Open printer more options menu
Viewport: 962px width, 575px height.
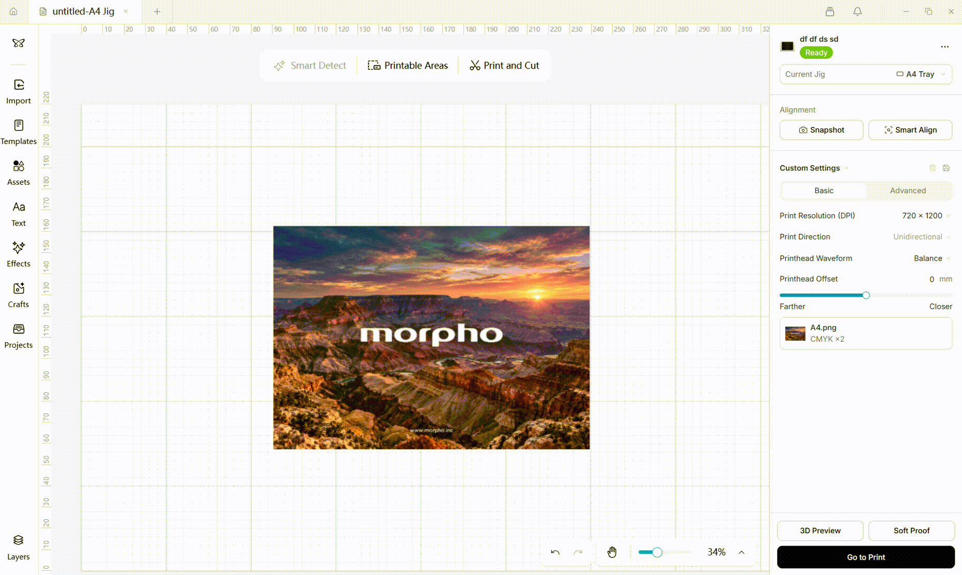(x=945, y=46)
